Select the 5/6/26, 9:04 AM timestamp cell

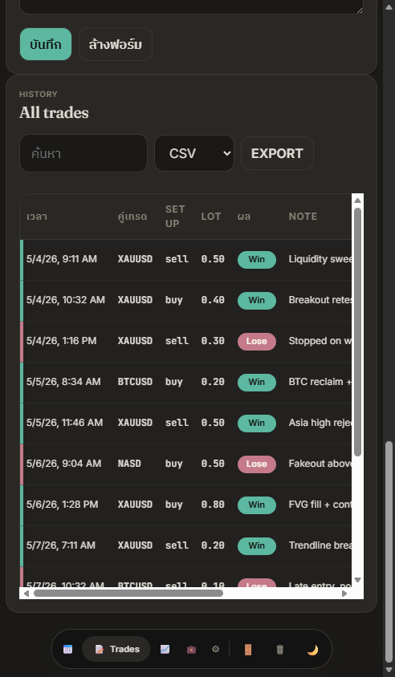(63, 464)
